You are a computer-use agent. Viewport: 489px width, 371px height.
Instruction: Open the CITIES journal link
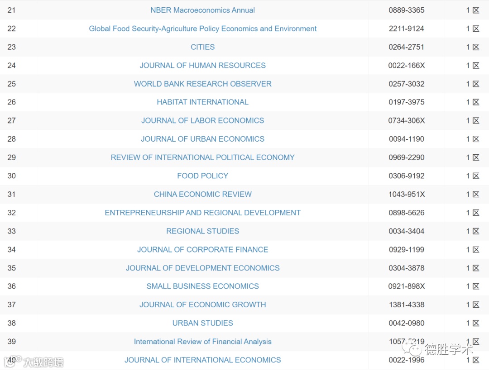coord(203,47)
